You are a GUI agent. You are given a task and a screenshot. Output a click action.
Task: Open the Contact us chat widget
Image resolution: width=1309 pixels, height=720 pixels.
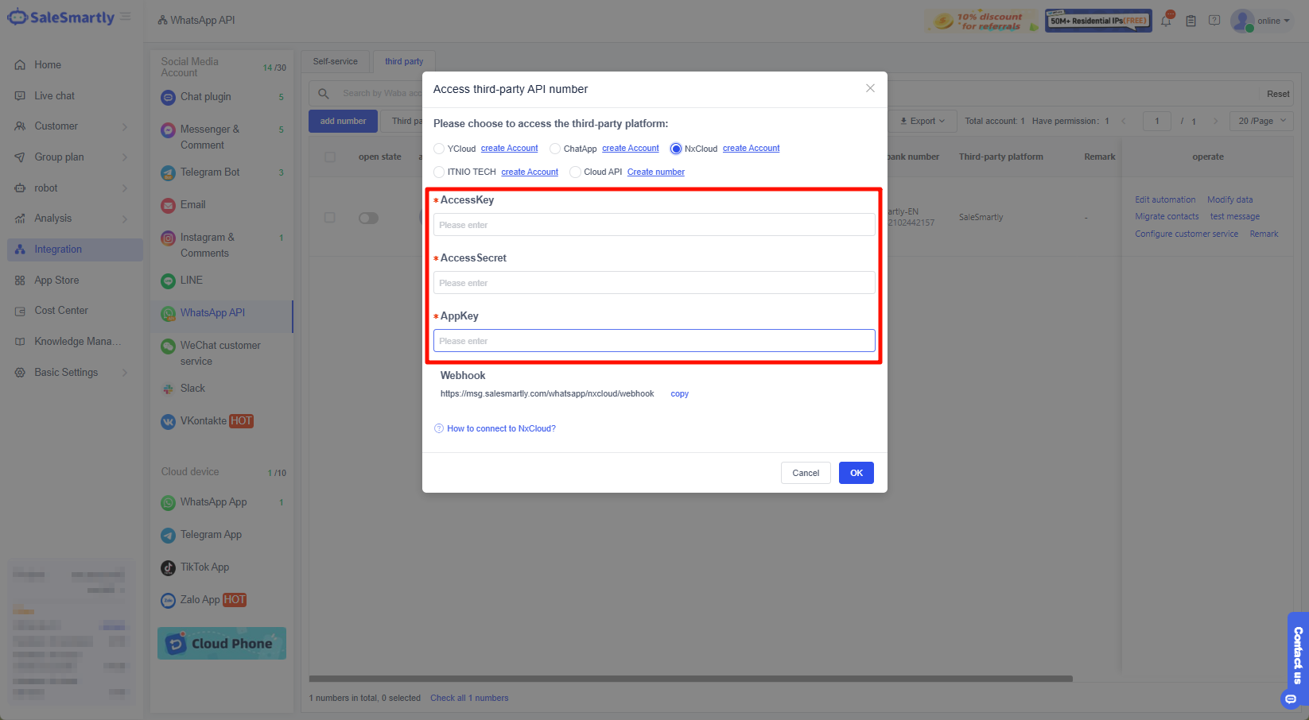click(x=1295, y=656)
